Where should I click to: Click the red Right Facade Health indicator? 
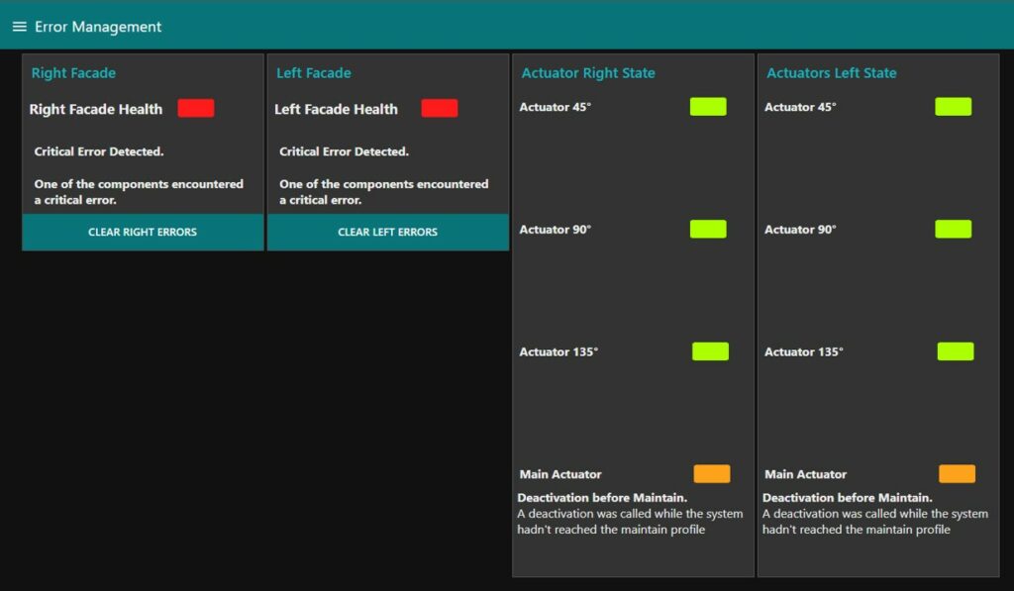196,109
